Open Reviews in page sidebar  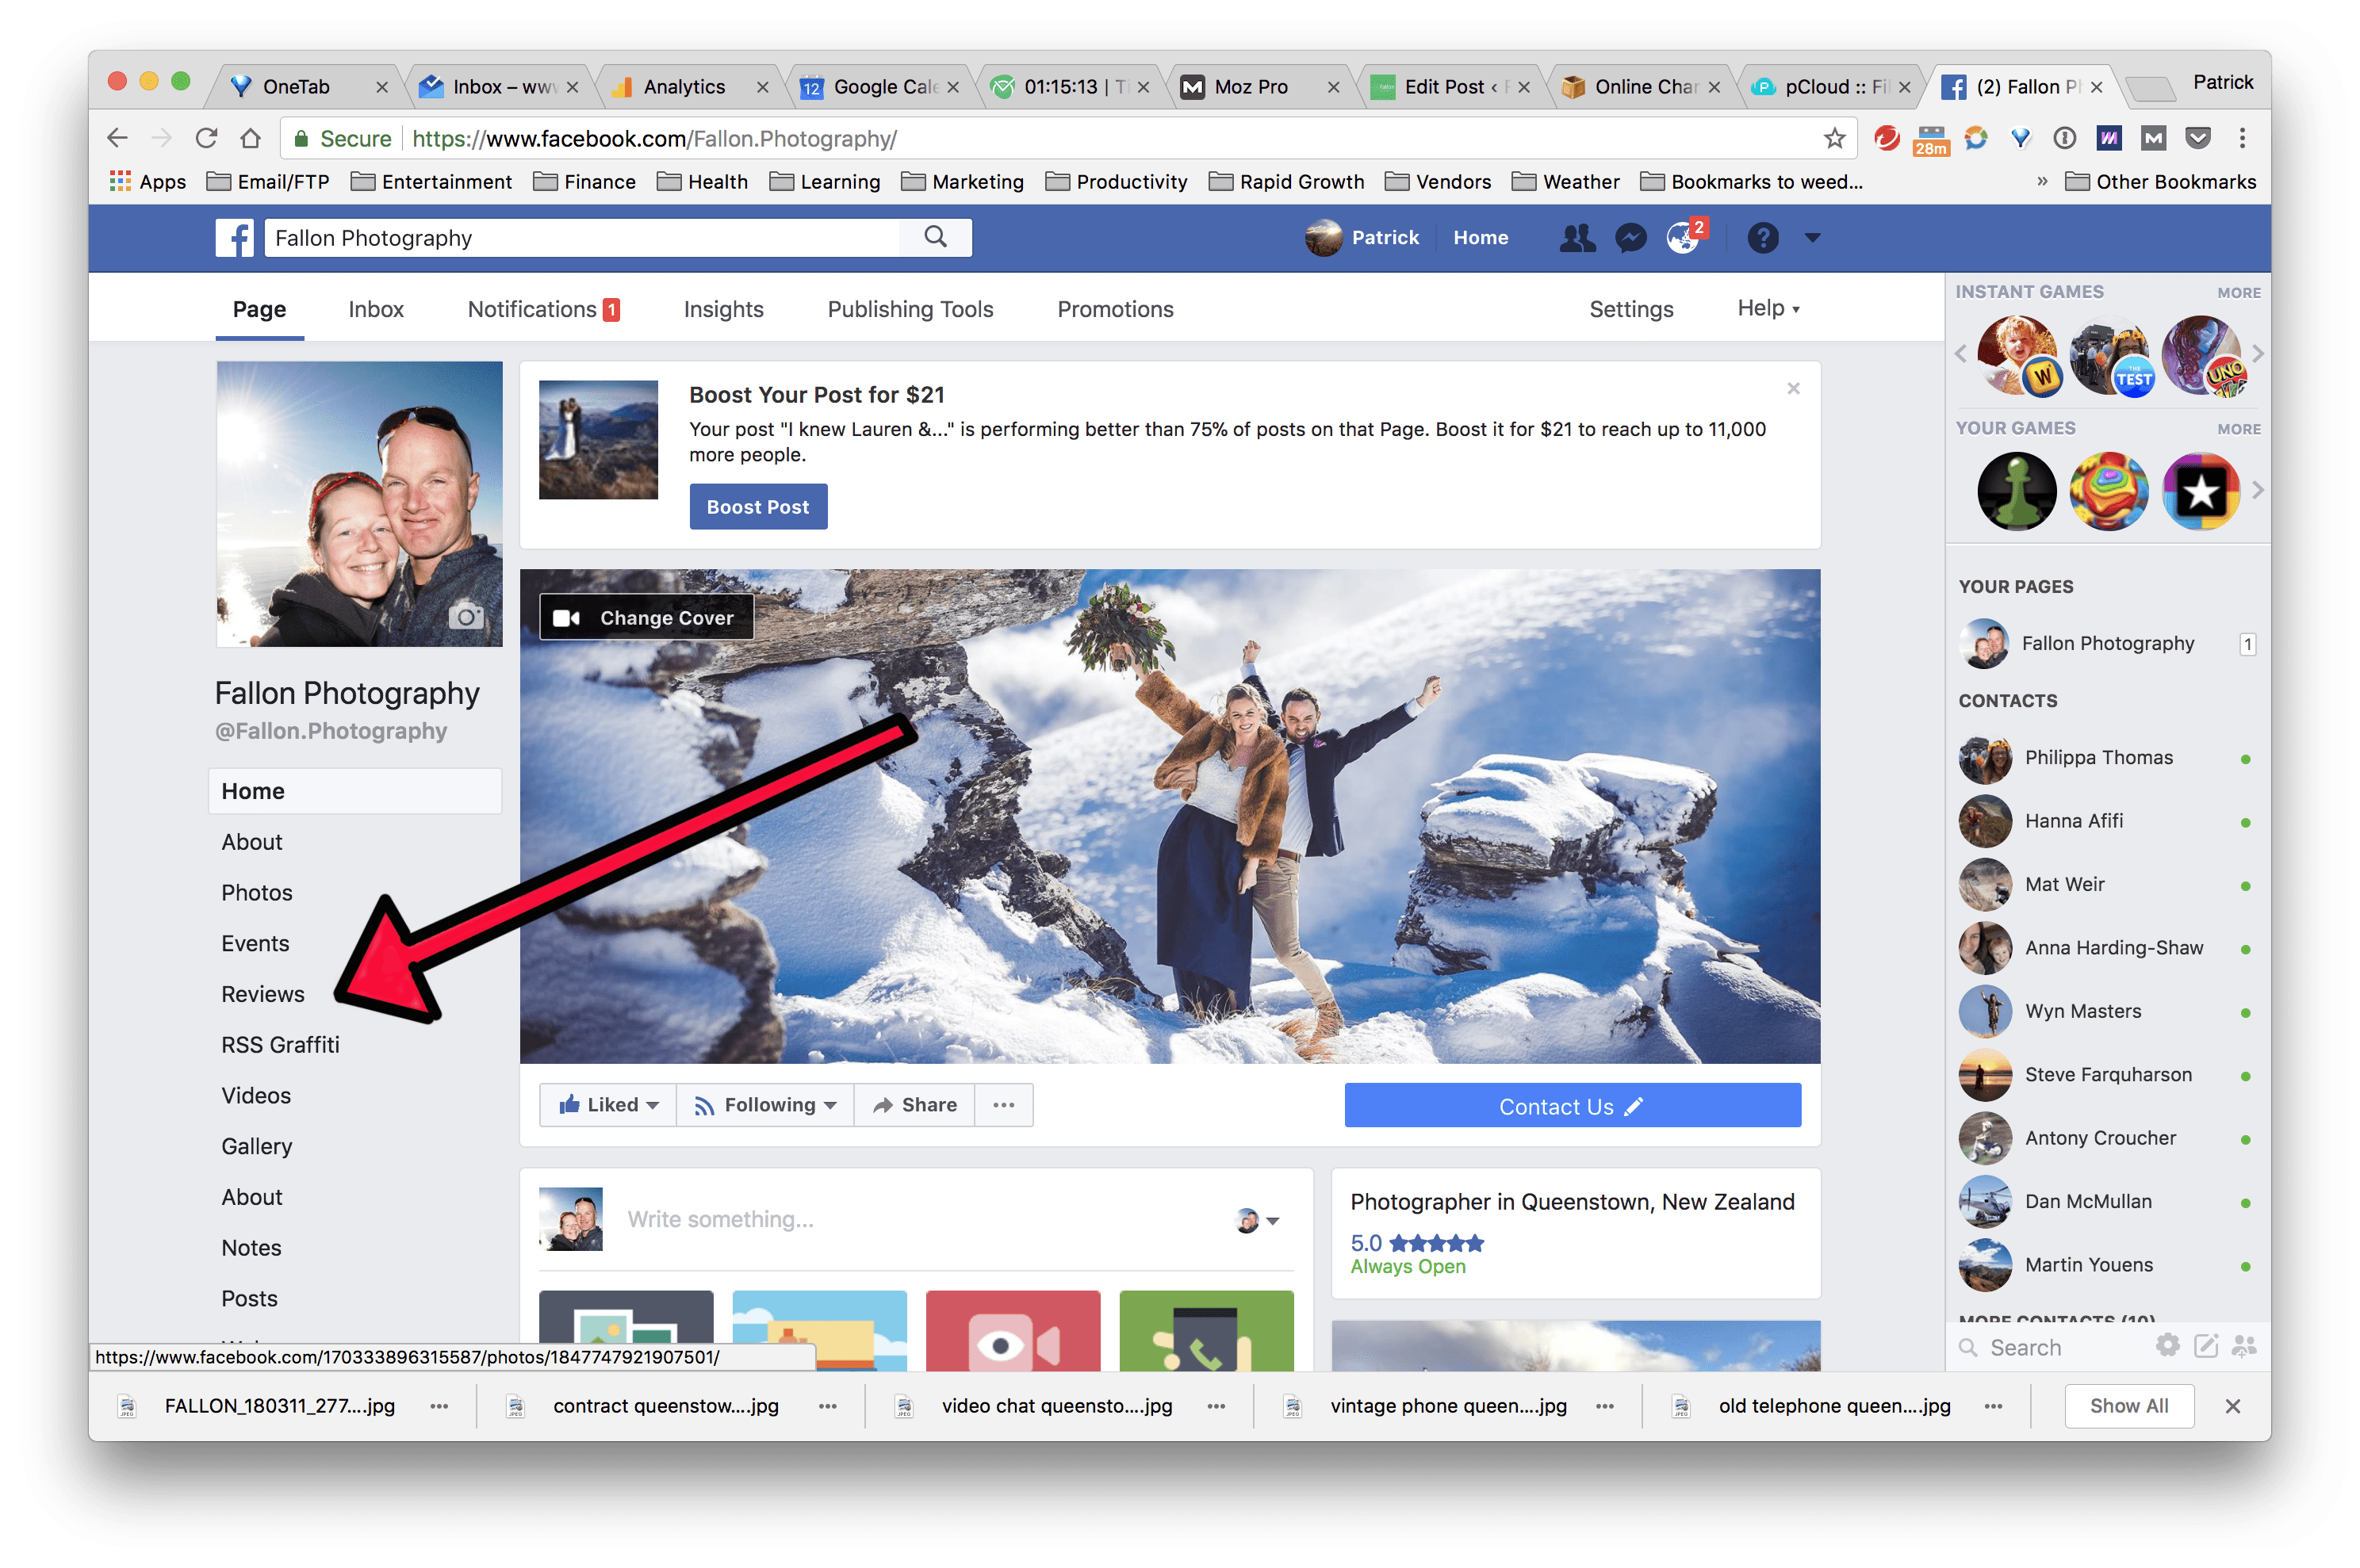262,994
